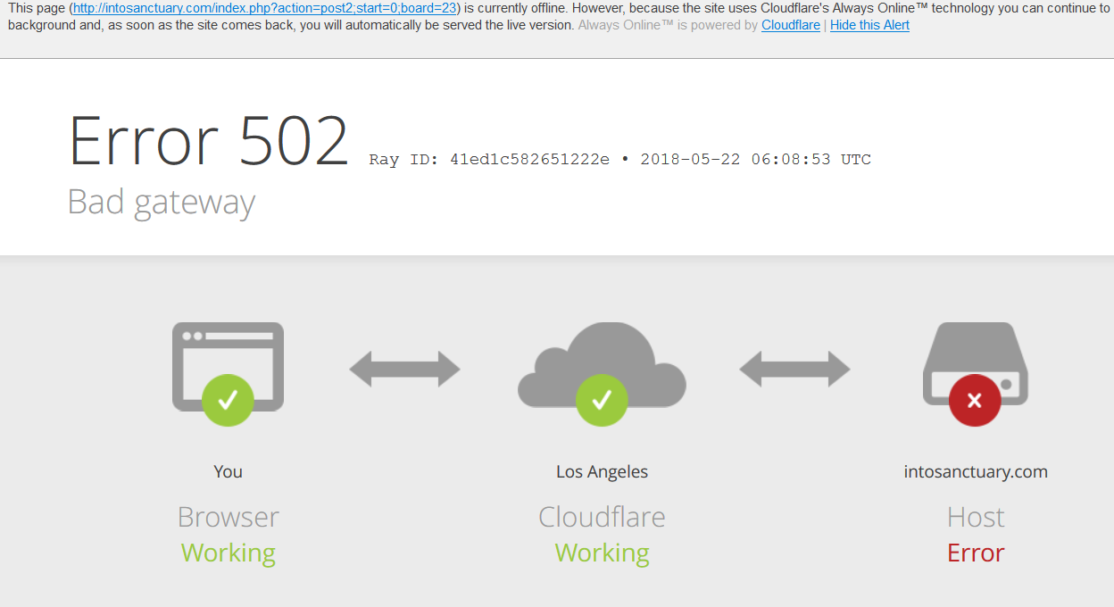Click the Bad gateway subtitle

162,203
